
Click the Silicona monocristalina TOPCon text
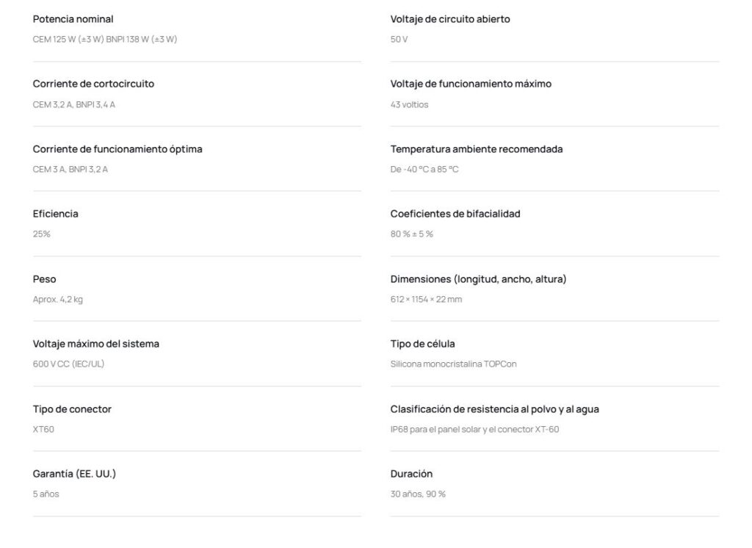pos(453,364)
